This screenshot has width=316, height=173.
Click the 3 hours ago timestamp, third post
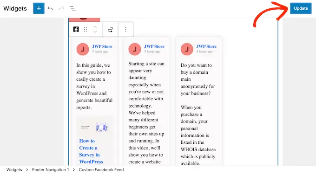click(x=204, y=51)
